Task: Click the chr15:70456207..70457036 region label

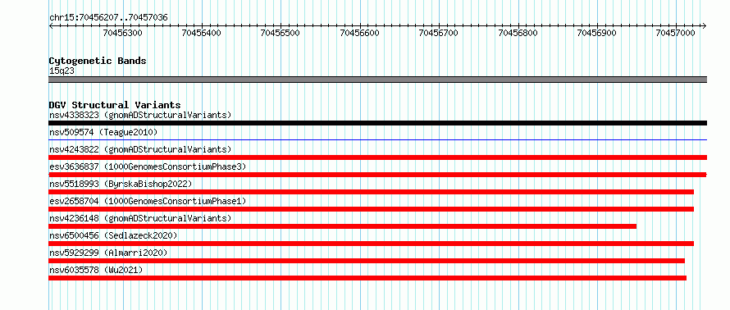Action: [108, 18]
